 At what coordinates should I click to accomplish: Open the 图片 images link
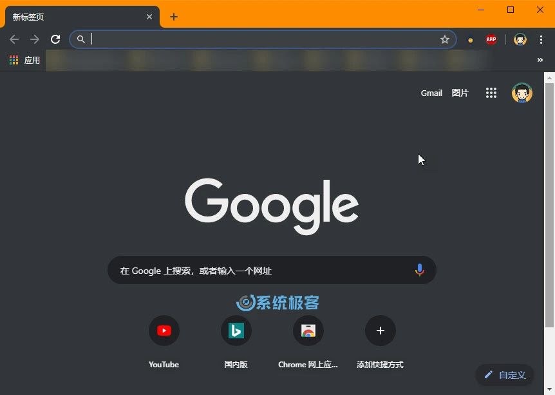pyautogui.click(x=460, y=93)
